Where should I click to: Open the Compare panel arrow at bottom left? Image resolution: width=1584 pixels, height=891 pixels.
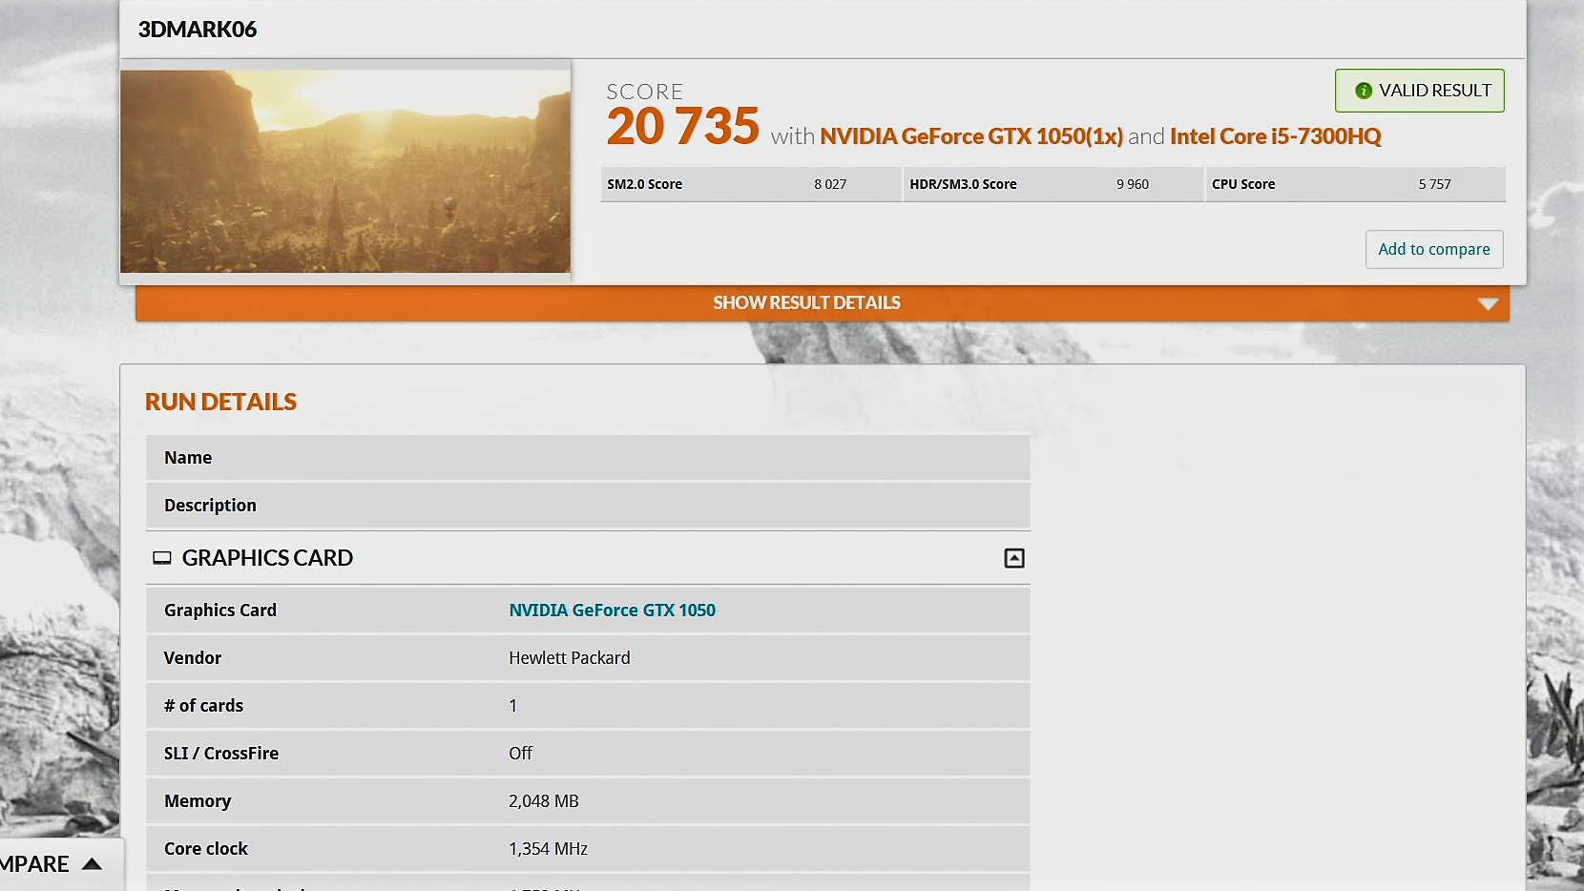[92, 864]
